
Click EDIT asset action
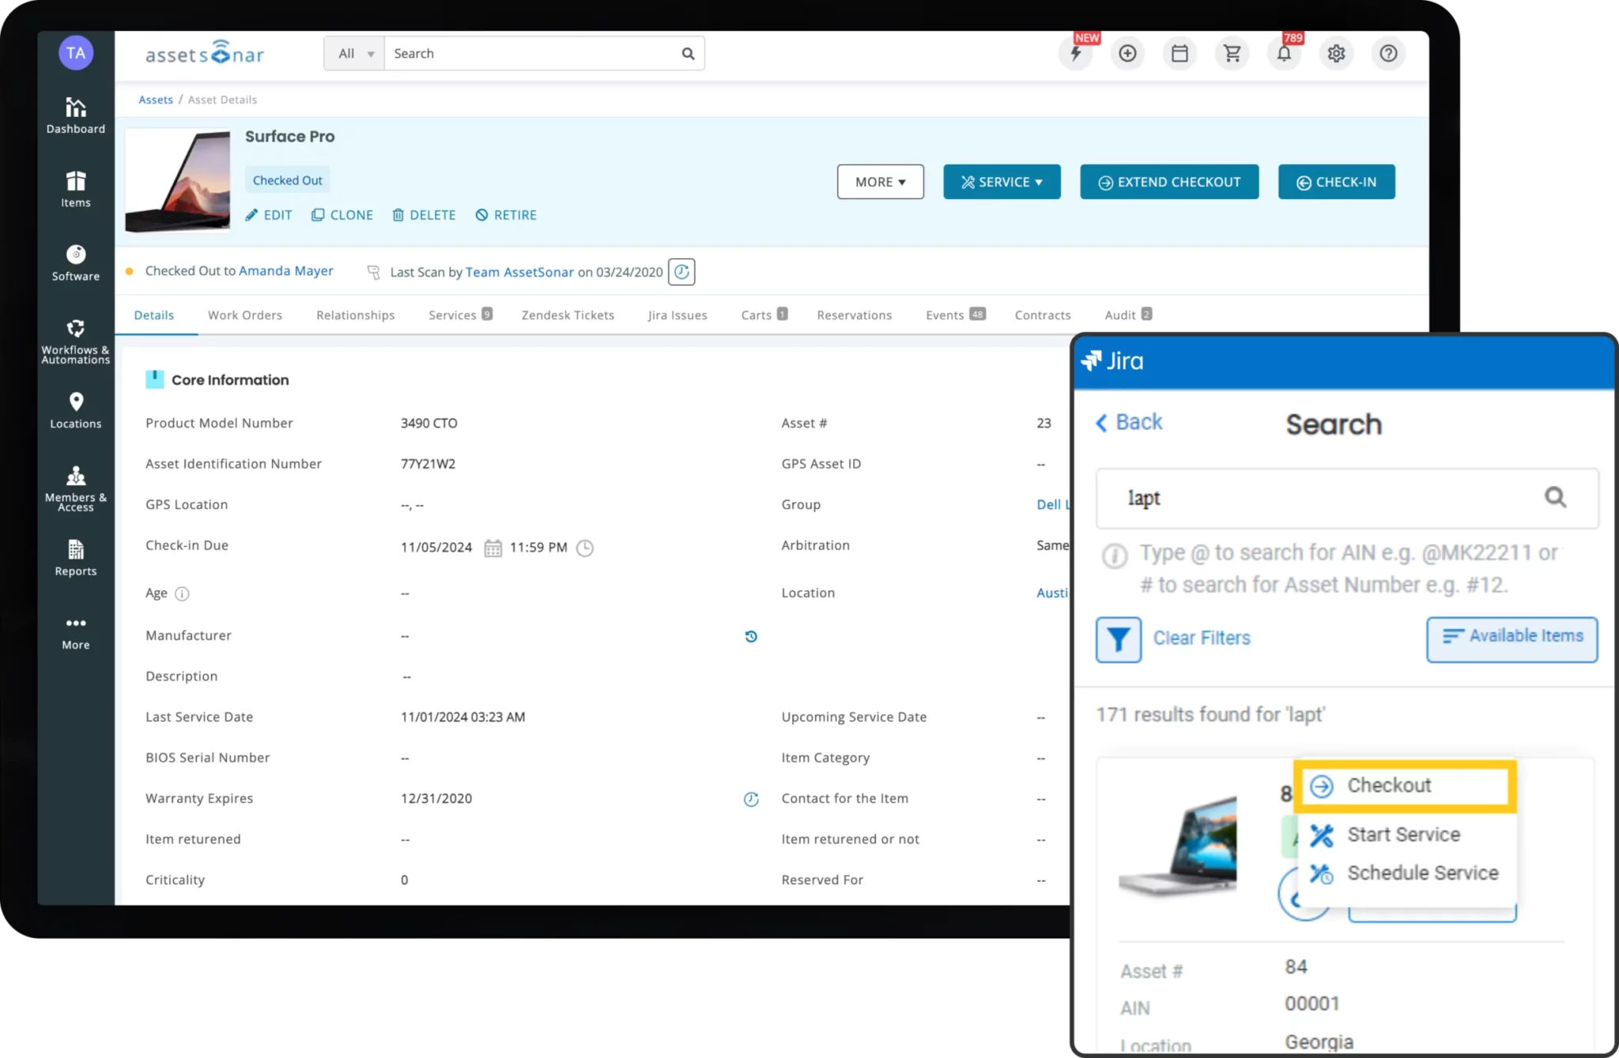[x=269, y=215]
